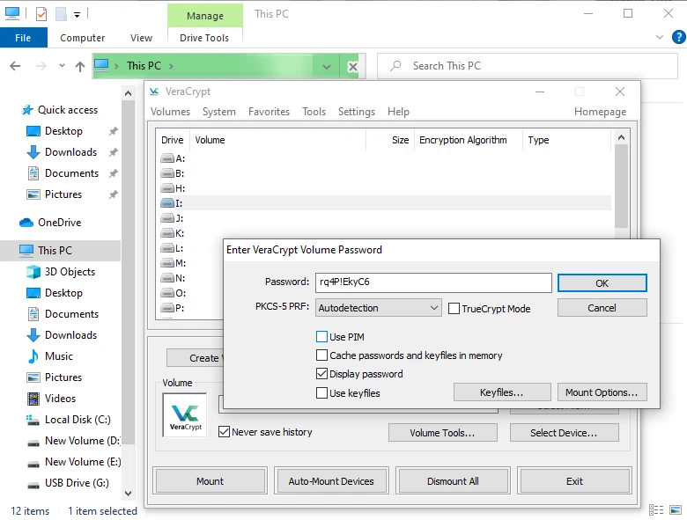Open 3D Objects folder in sidebar
The width and height of the screenshot is (687, 520).
(x=61, y=272)
